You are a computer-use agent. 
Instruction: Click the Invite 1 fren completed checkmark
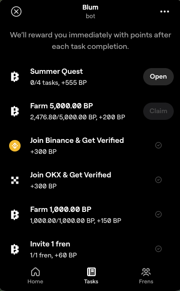[158, 249]
